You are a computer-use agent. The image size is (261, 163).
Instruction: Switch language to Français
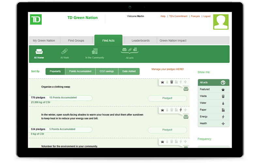[x=195, y=16]
